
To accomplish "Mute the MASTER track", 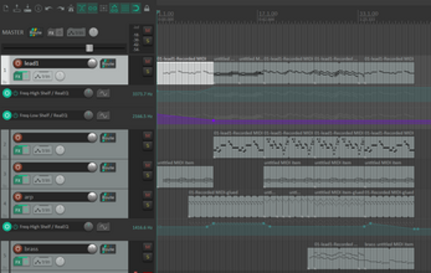I will (x=147, y=30).
